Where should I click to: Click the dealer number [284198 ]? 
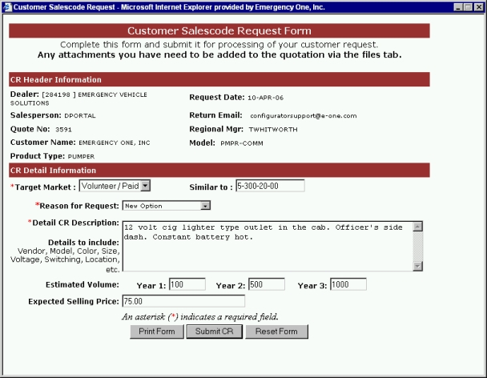[x=59, y=94]
